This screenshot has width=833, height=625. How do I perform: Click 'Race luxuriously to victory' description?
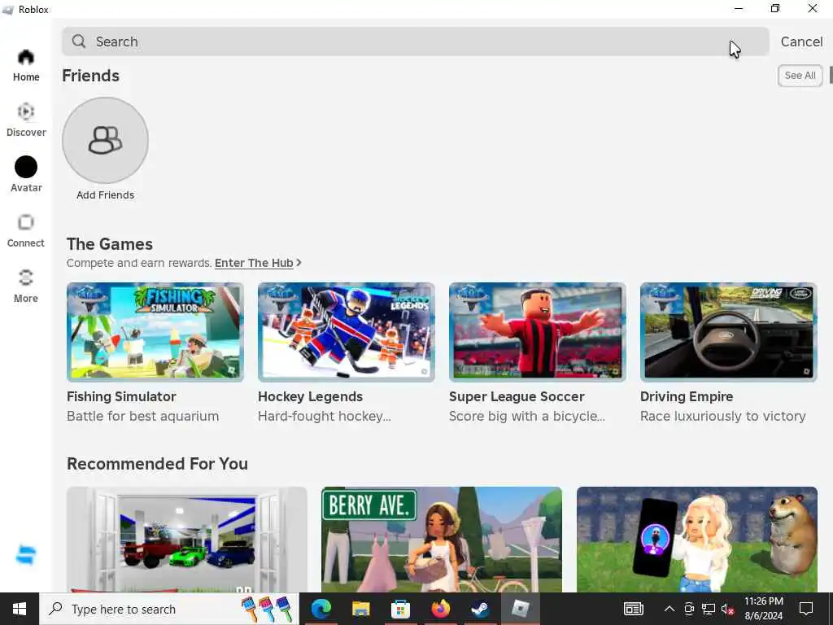point(723,416)
